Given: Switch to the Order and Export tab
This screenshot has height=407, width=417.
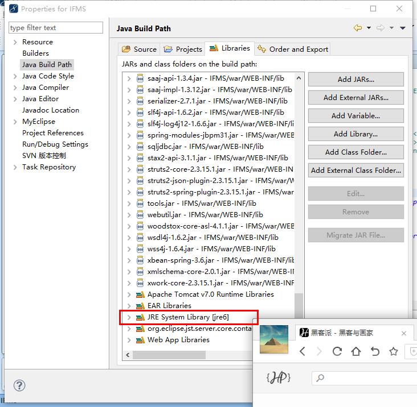Looking at the screenshot, I should click(x=293, y=49).
